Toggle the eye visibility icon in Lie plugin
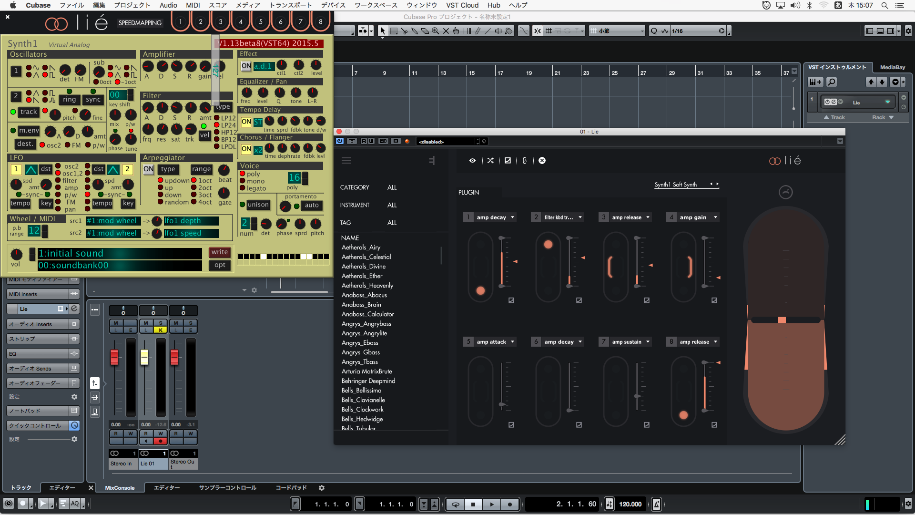Image resolution: width=915 pixels, height=515 pixels. coord(472,161)
